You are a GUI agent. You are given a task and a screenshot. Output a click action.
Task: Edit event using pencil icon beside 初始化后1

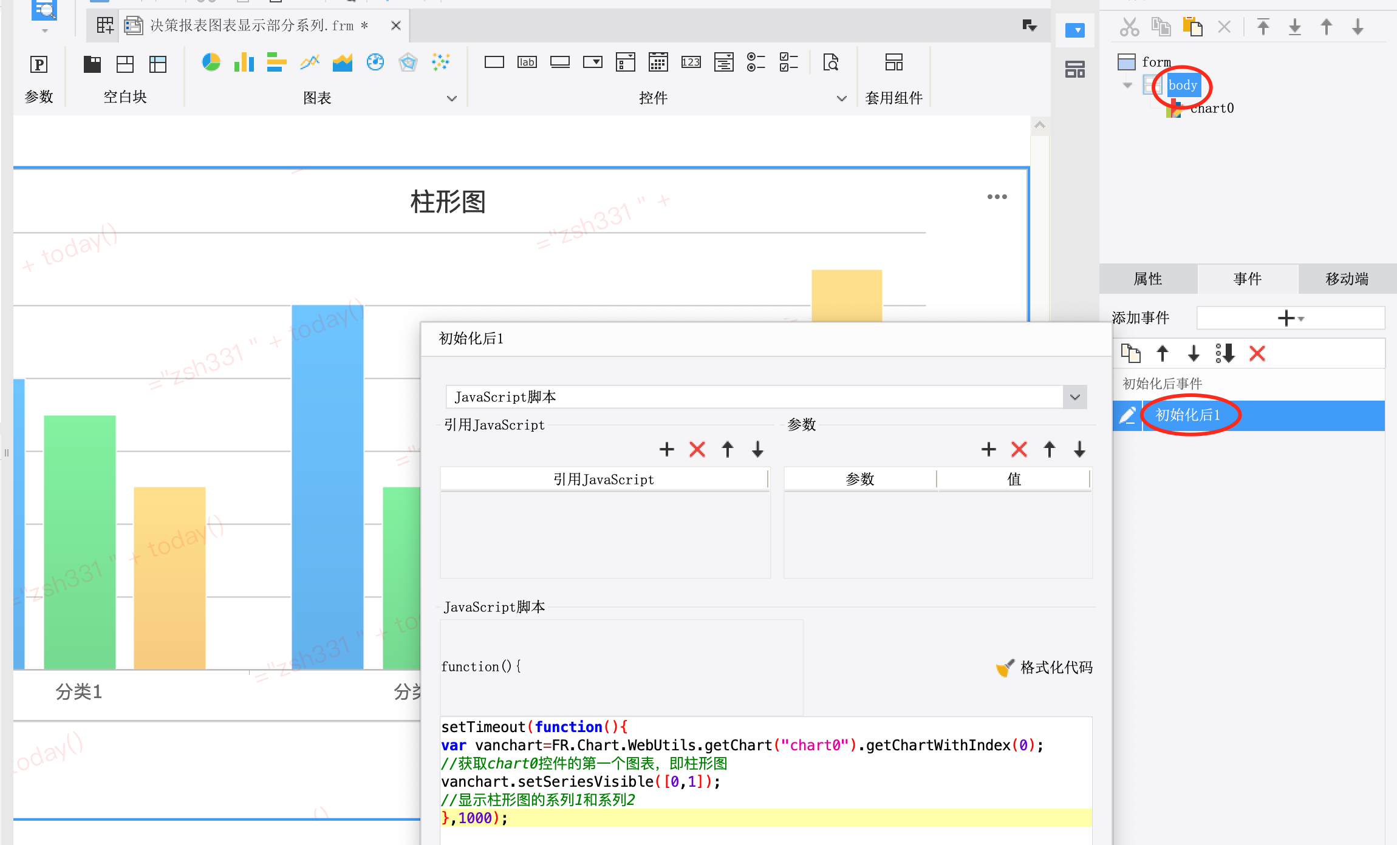pyautogui.click(x=1127, y=415)
